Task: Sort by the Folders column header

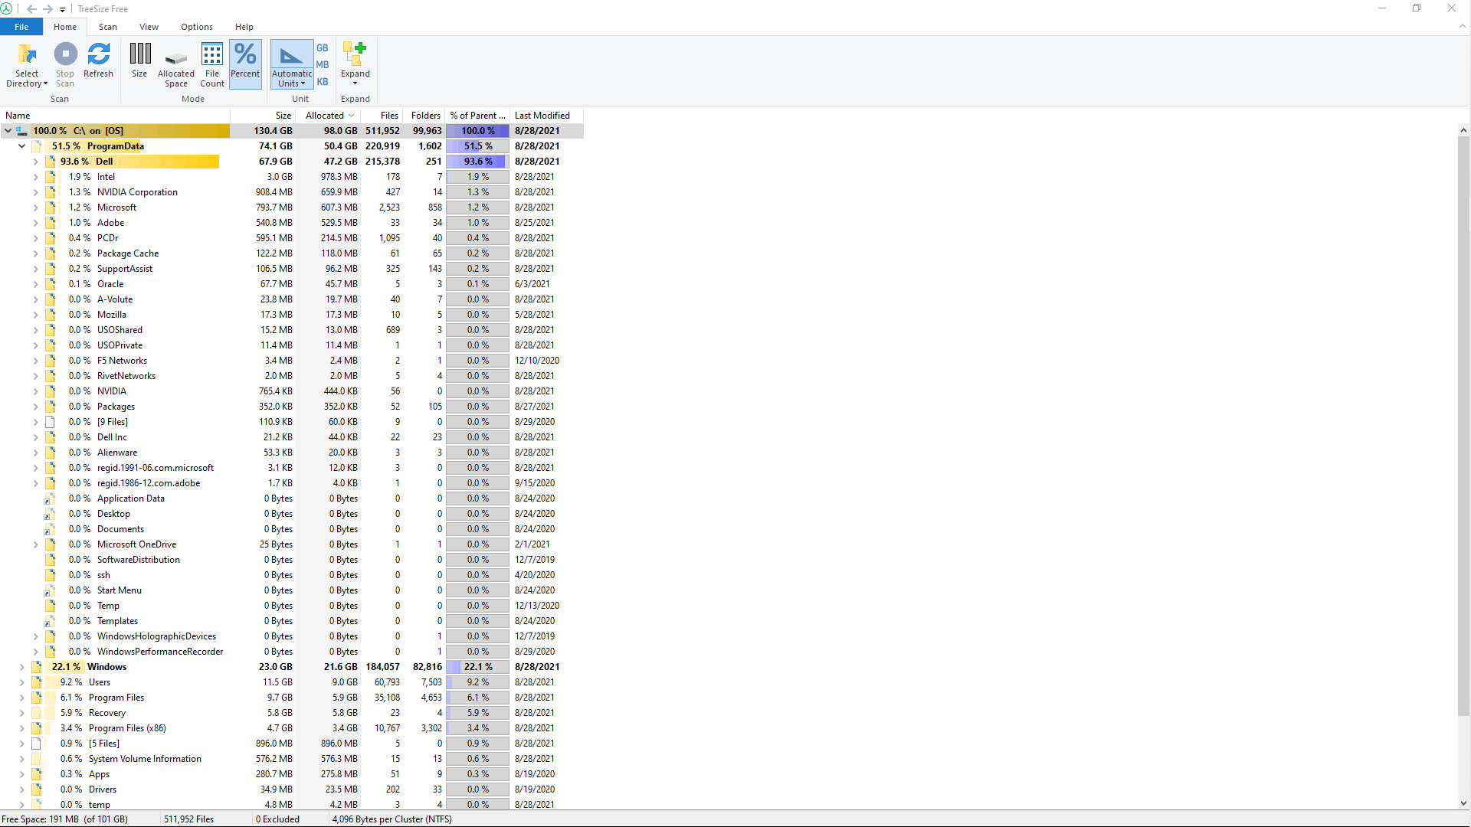Action: 424,116
